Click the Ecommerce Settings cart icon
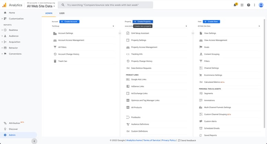This screenshot has height=144, width=267. tap(201, 75)
